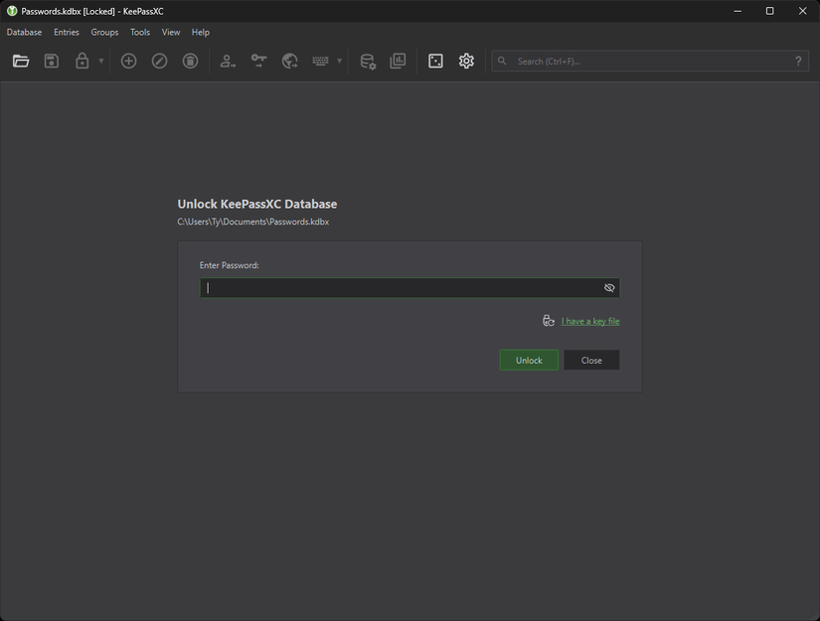
Task: Click the help question mark
Action: 798,61
